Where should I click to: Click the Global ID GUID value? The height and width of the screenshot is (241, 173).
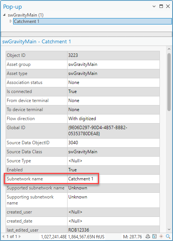click(98, 131)
